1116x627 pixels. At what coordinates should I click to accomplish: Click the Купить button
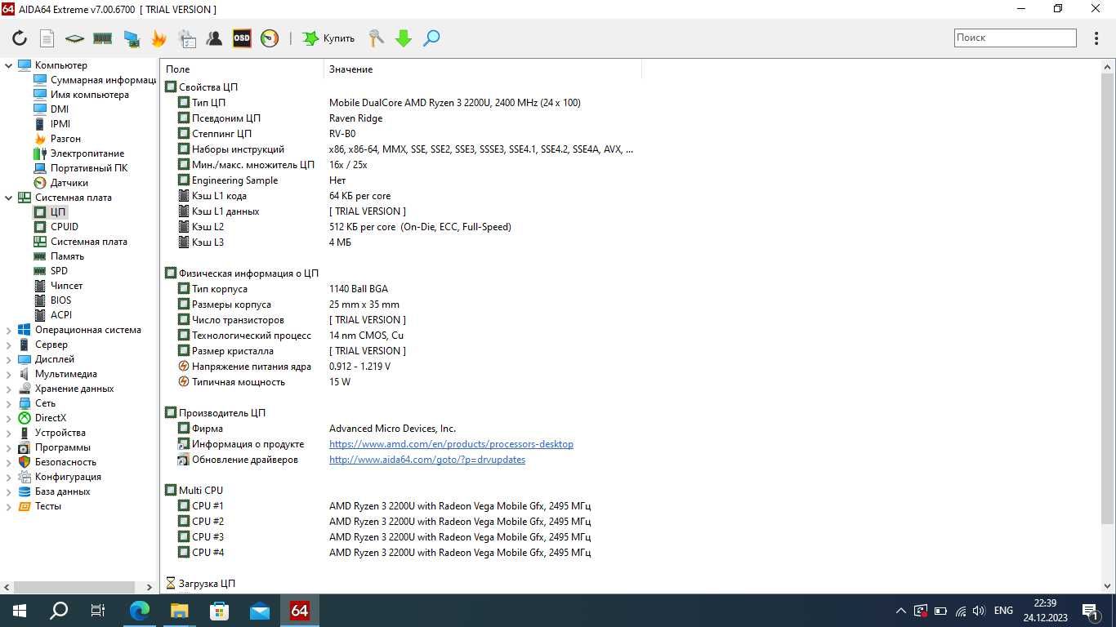click(x=328, y=38)
